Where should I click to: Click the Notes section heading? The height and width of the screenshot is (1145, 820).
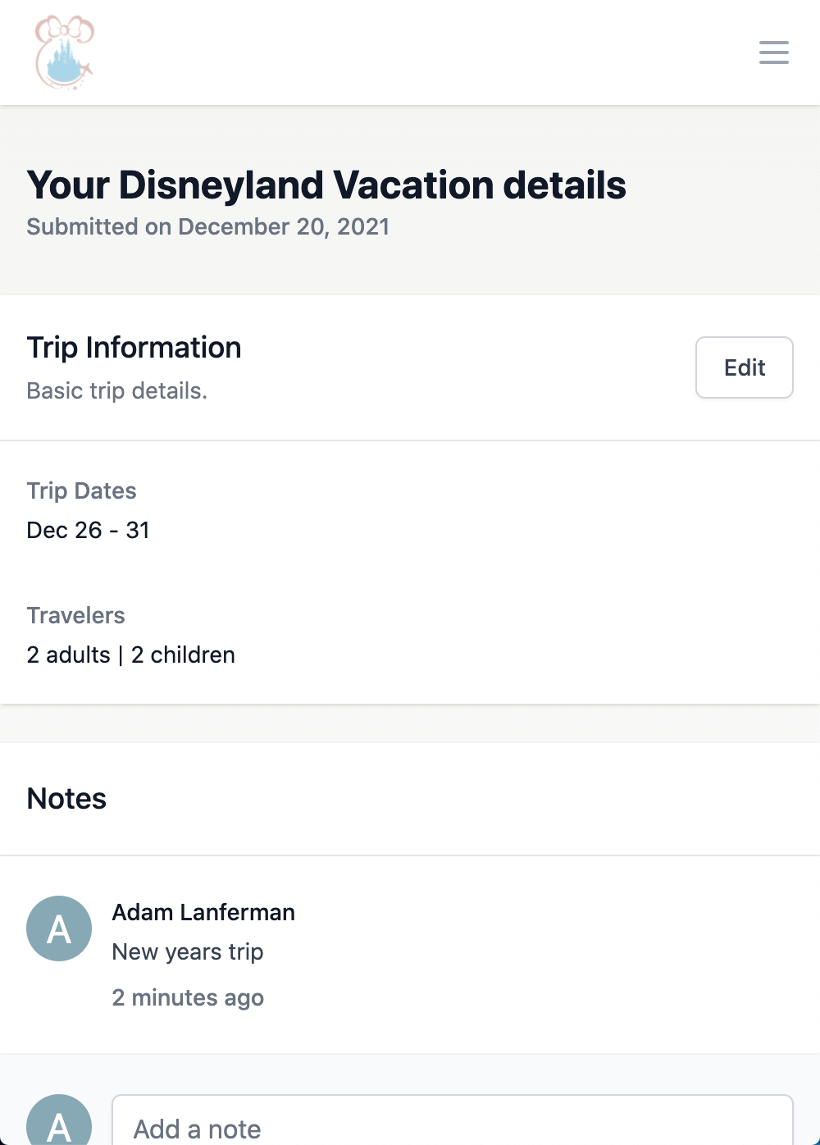66,798
